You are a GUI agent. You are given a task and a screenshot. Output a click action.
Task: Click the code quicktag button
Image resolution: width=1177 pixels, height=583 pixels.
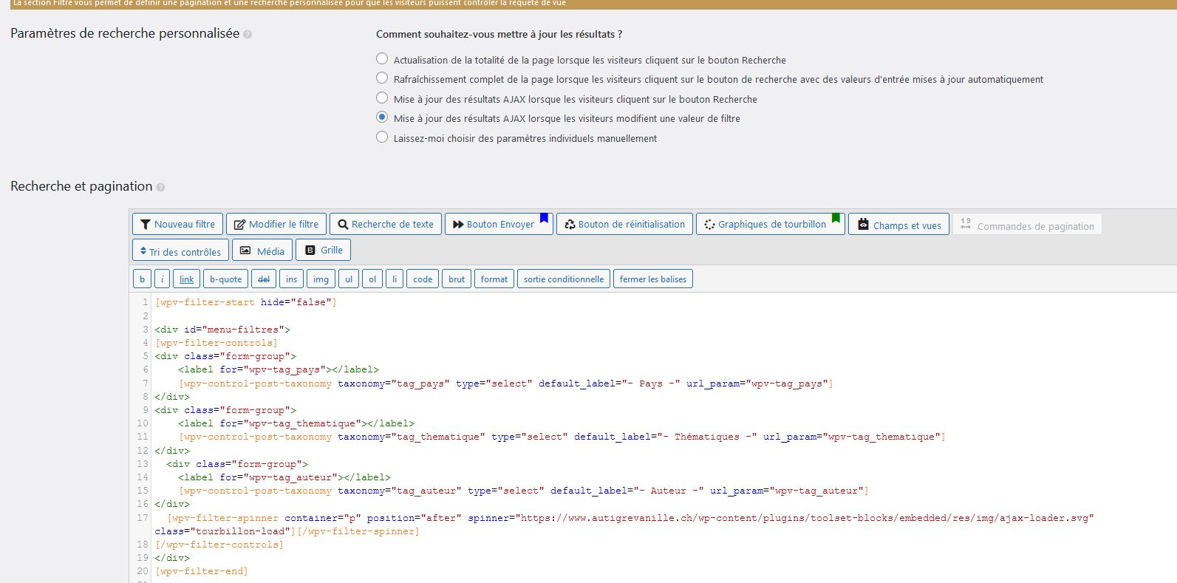[423, 279]
